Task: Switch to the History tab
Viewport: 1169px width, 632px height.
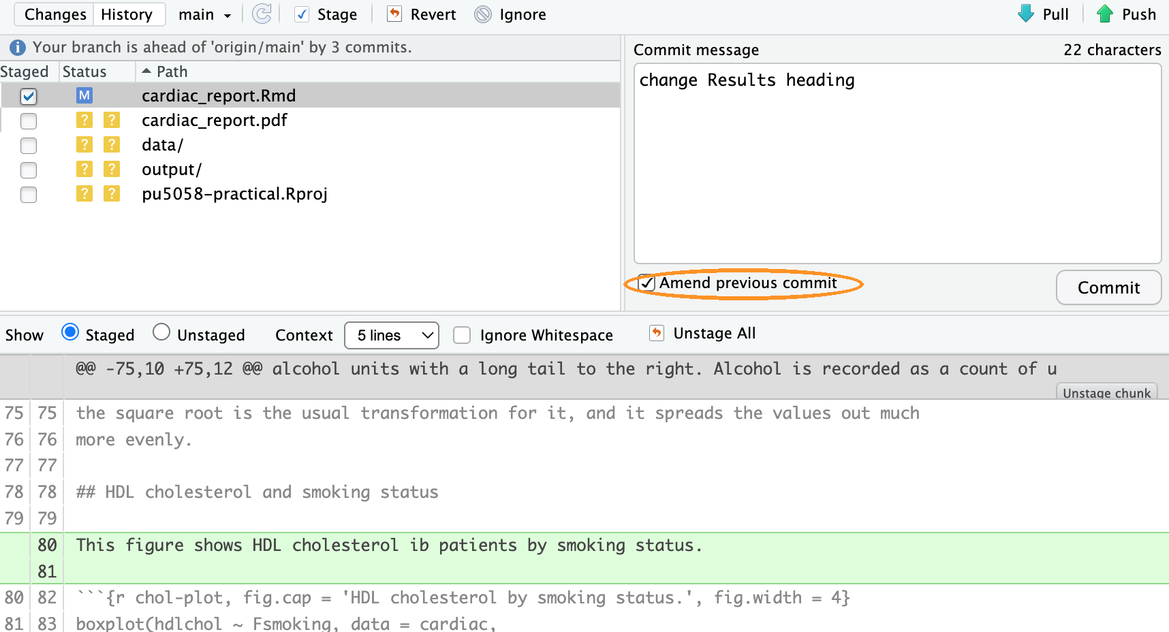Action: 127,14
